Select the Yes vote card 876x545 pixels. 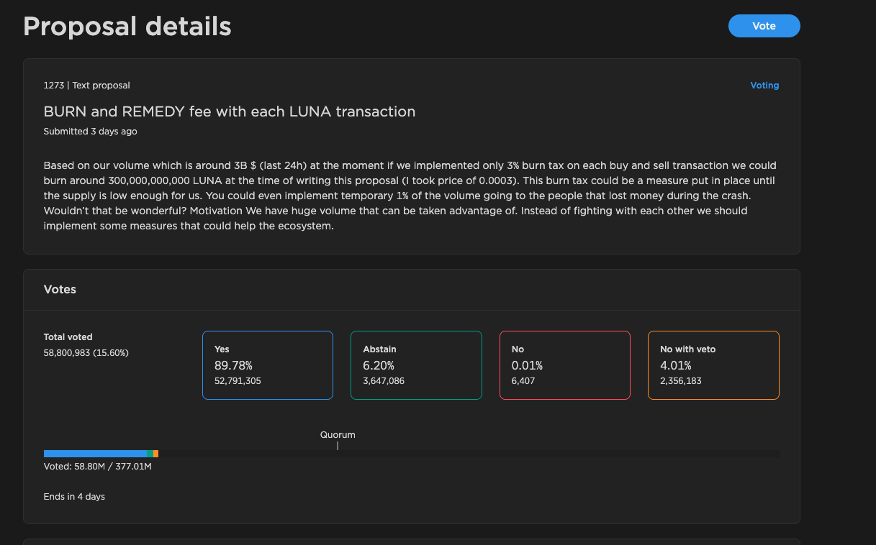268,365
